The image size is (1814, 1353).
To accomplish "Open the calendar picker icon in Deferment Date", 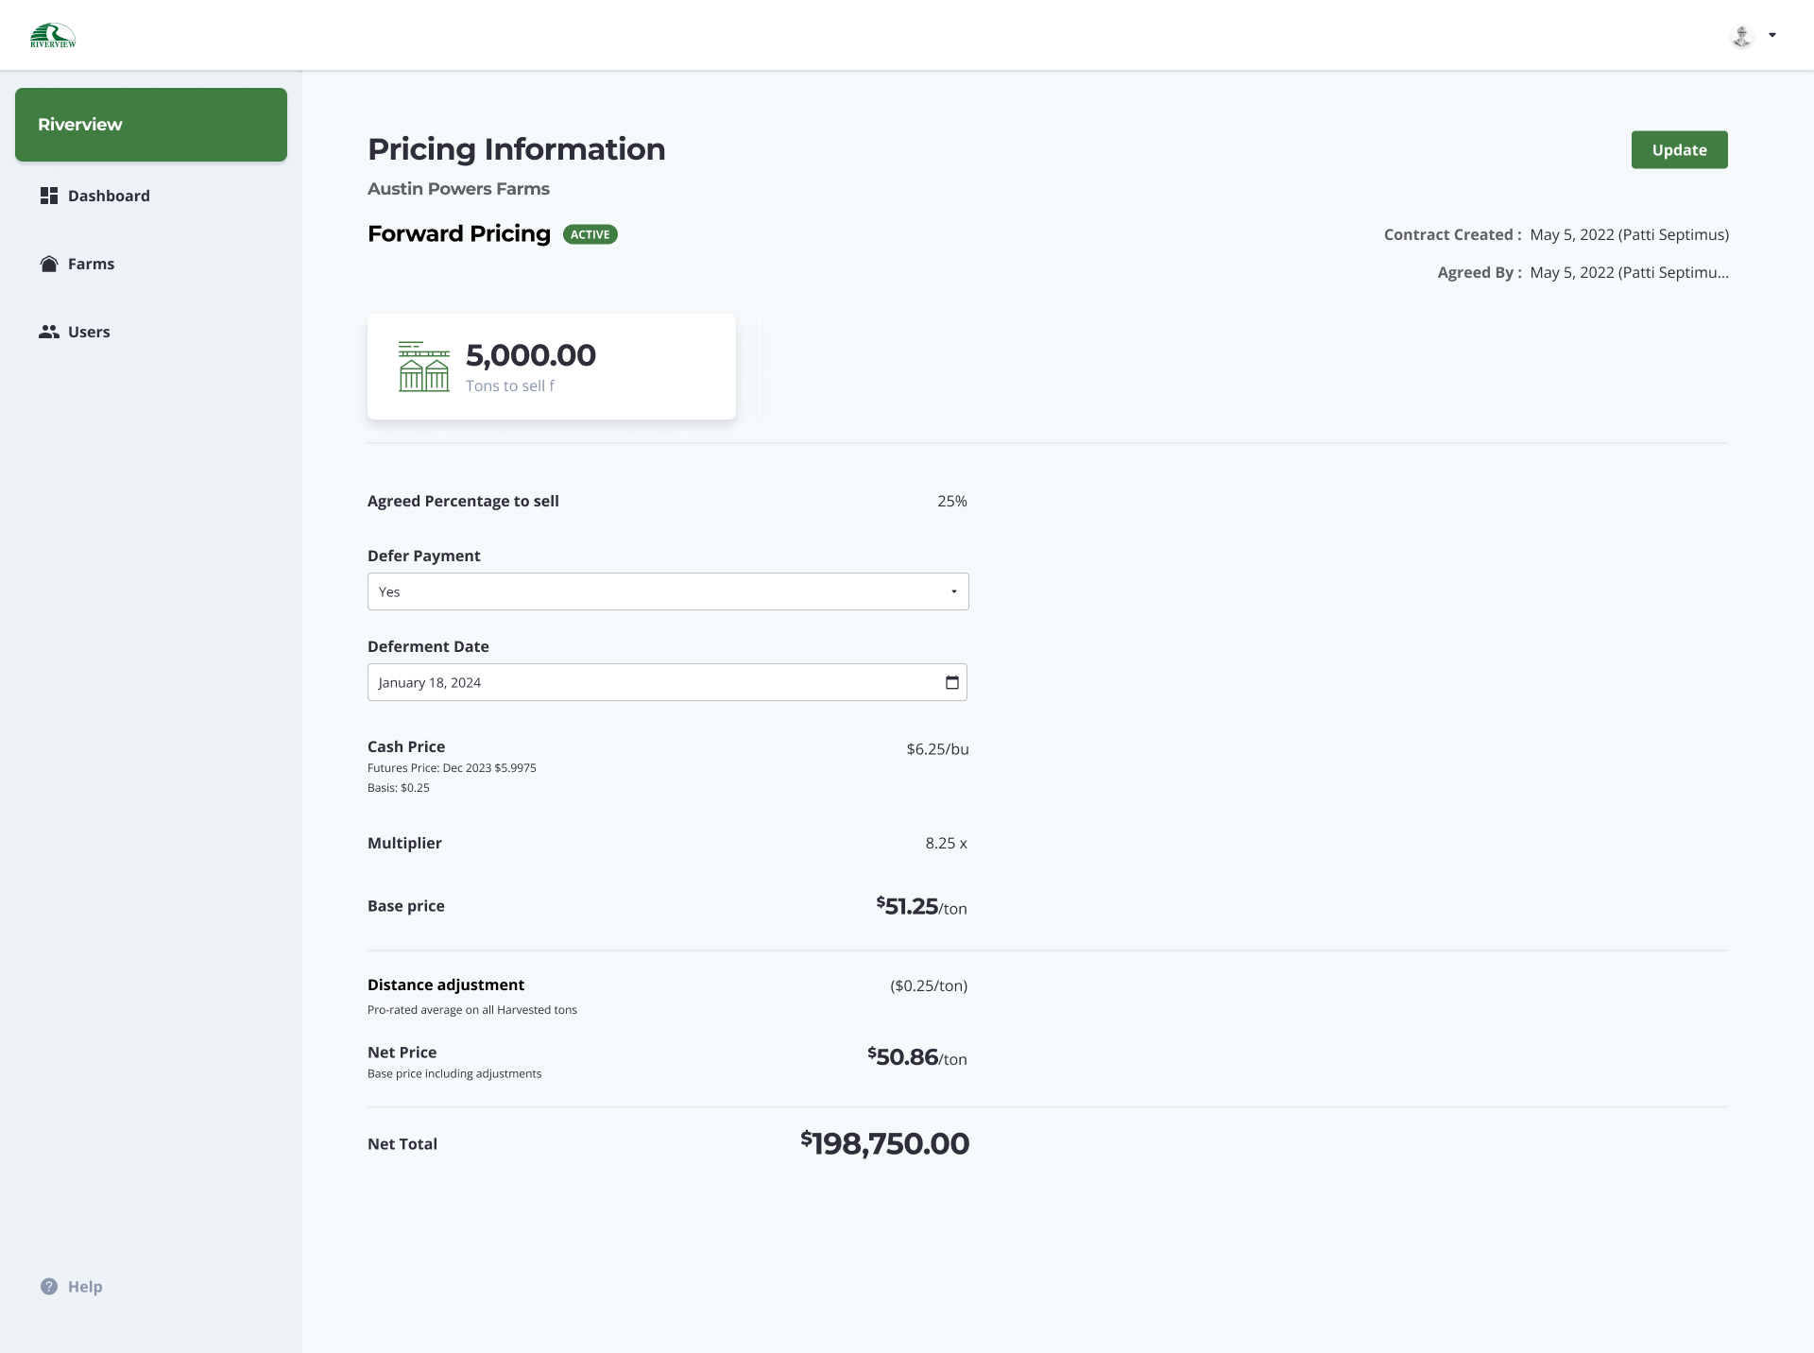I will pyautogui.click(x=951, y=682).
